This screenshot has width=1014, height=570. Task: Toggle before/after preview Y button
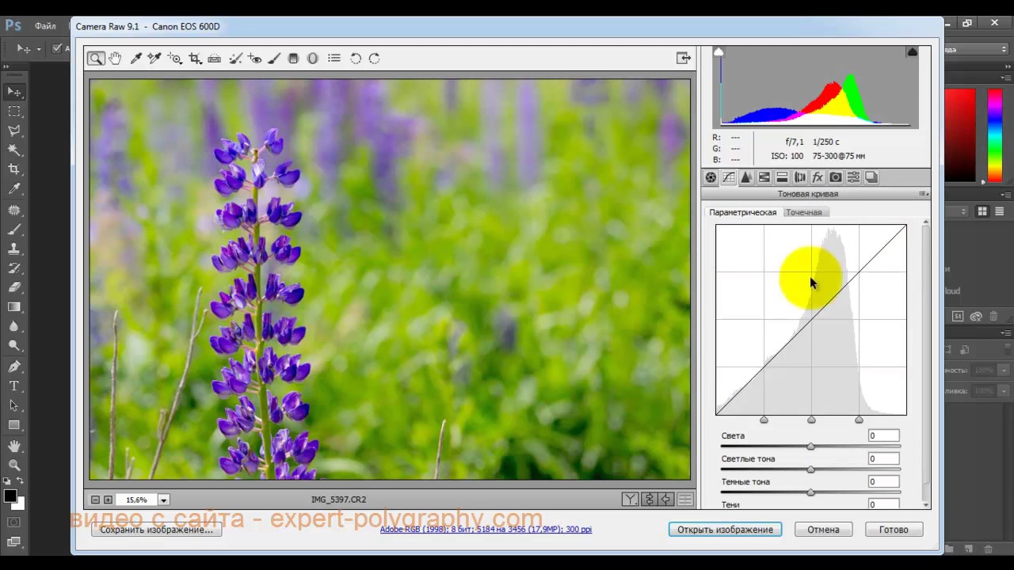tap(630, 500)
